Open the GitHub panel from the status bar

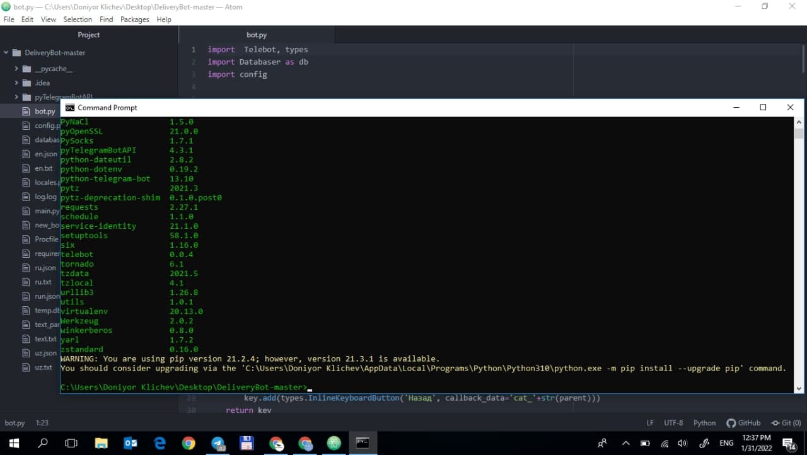[743, 423]
